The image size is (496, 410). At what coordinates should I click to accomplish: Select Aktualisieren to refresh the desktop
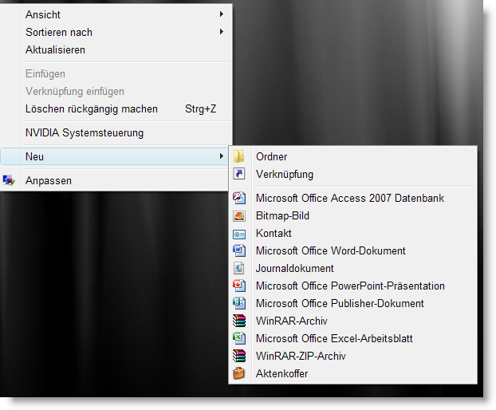[x=116, y=50]
